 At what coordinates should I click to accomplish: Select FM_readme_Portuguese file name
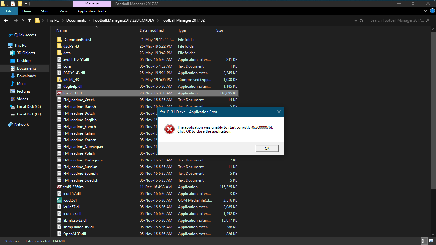click(83, 160)
